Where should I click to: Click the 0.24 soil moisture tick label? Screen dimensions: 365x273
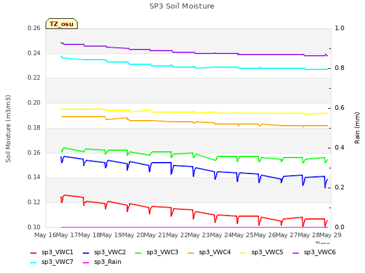(34, 53)
